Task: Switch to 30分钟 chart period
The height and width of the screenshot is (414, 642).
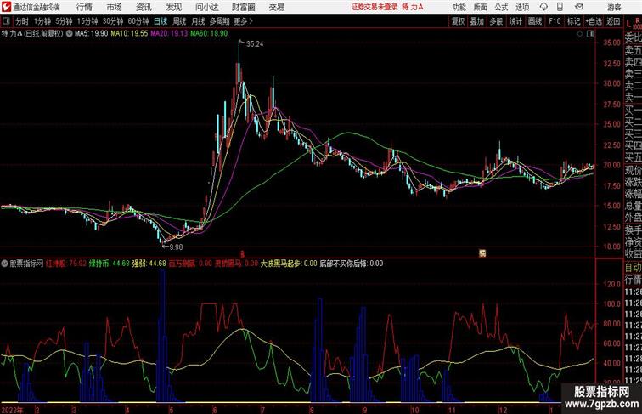Action: [x=113, y=21]
